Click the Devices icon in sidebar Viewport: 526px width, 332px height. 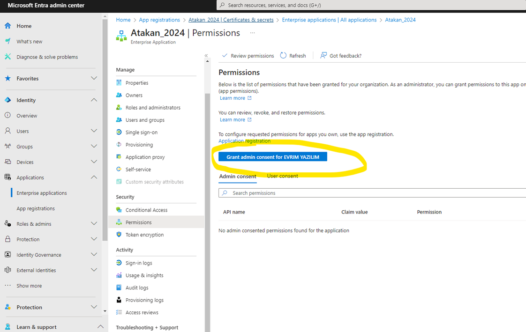pyautogui.click(x=8, y=162)
